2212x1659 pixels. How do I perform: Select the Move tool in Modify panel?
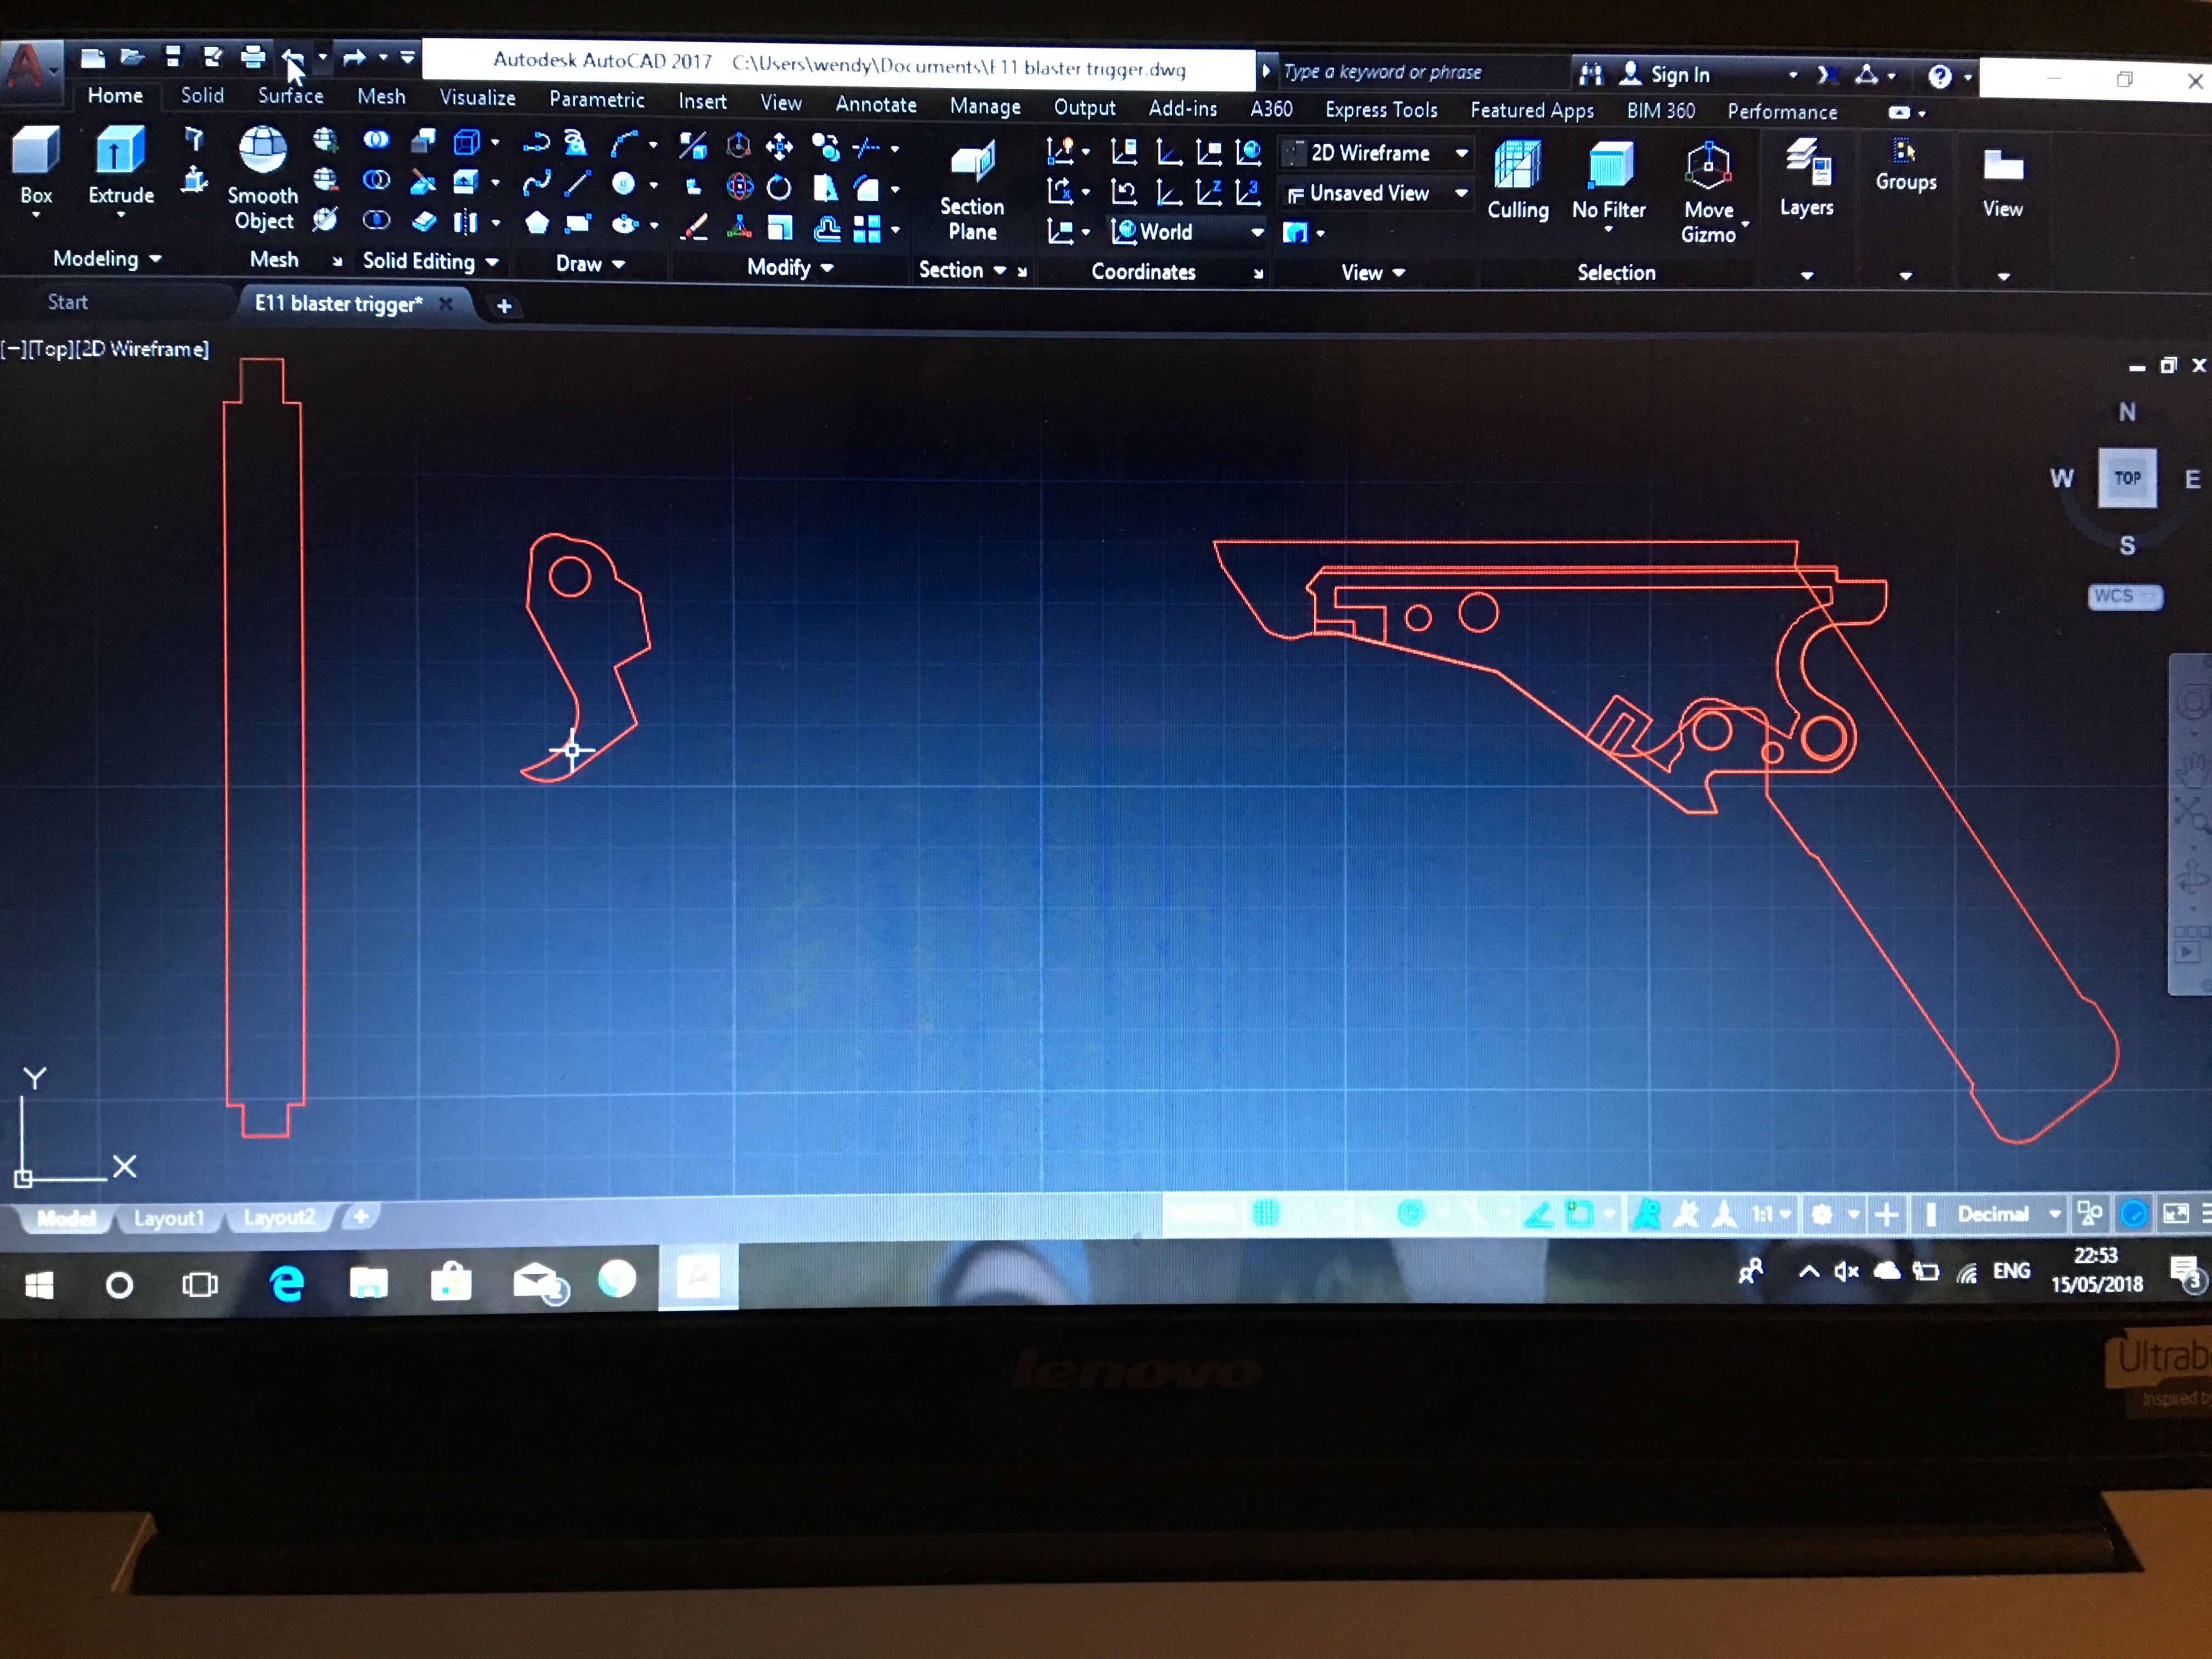coord(779,148)
